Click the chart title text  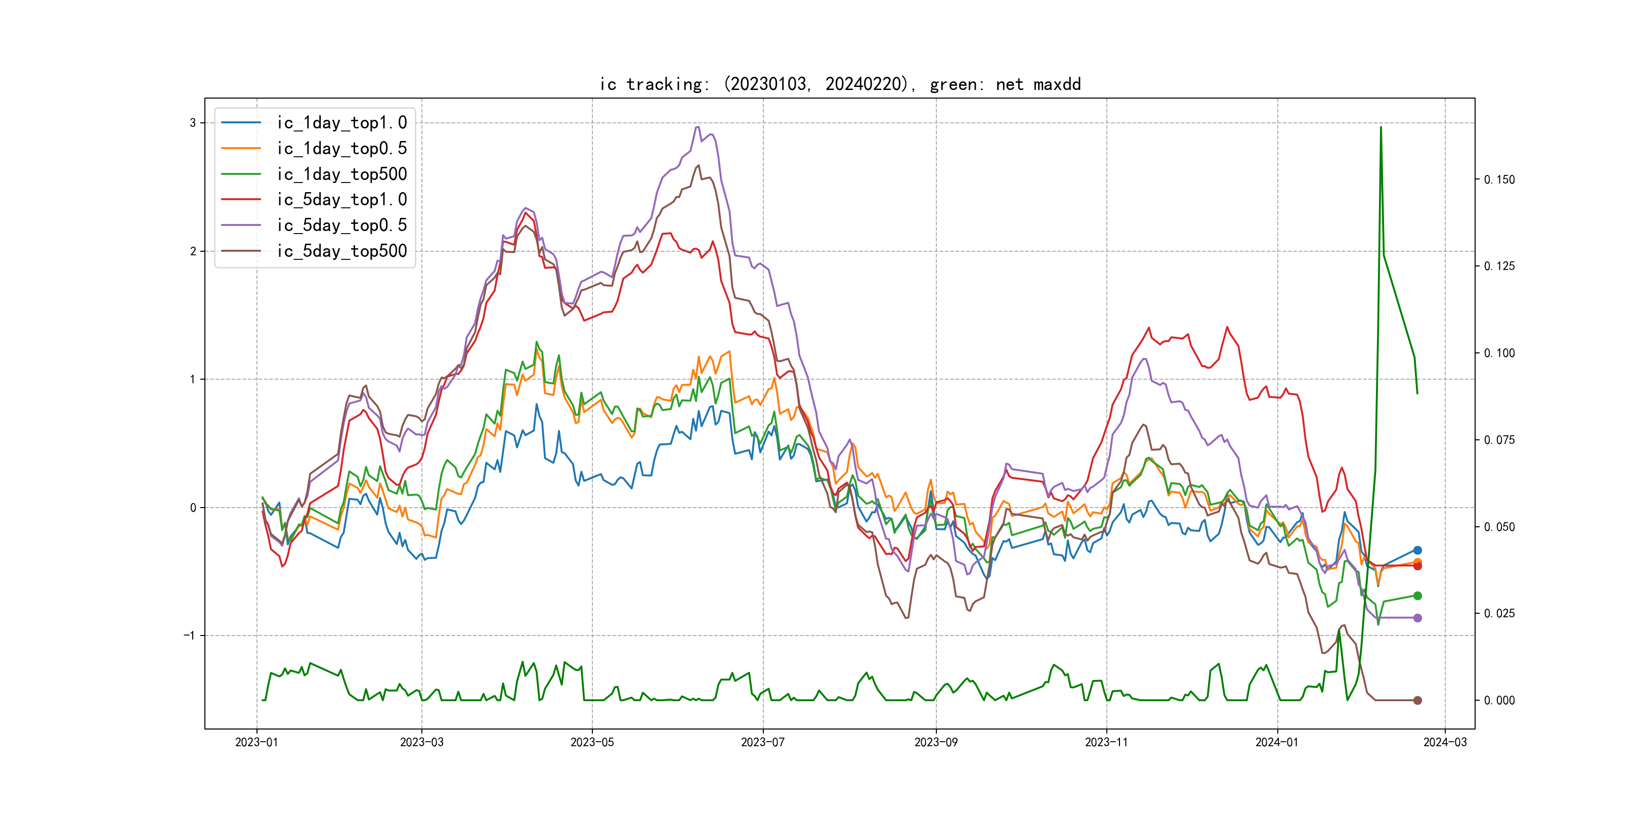click(840, 84)
